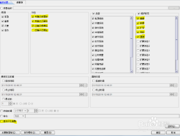Click spinner on occurrence start time
This screenshot has width=180, height=136.
[82, 85]
